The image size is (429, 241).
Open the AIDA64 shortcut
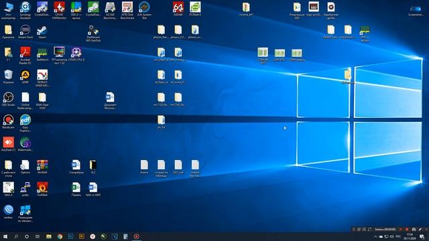(x=178, y=9)
